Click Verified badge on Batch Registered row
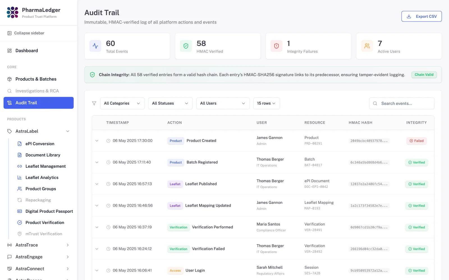Viewport: 449px width, 280px height. click(416, 162)
